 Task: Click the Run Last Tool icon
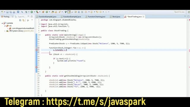[x=37, y=12]
